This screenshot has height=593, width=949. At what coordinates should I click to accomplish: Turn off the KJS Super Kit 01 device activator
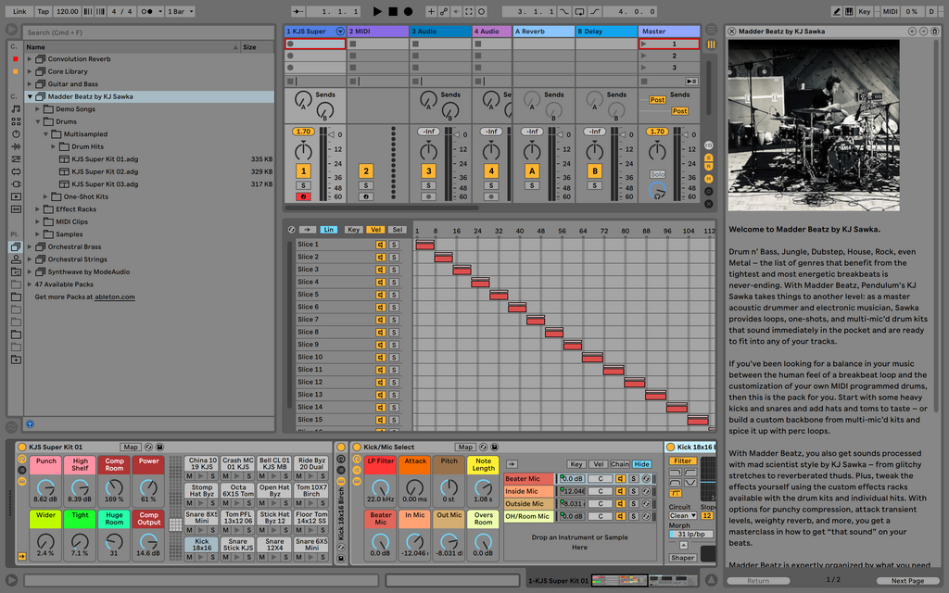(x=22, y=448)
